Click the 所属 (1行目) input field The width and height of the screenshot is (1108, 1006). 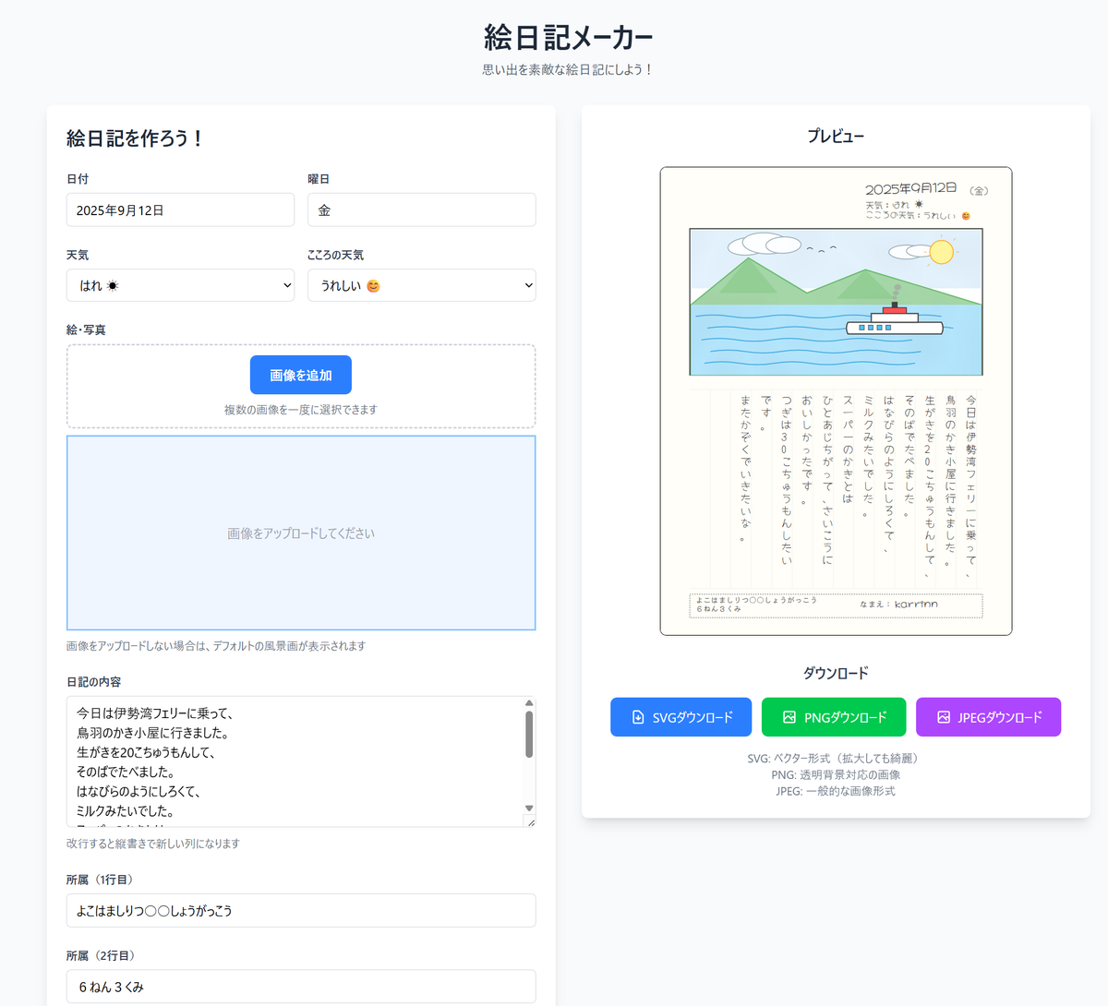pyautogui.click(x=301, y=910)
